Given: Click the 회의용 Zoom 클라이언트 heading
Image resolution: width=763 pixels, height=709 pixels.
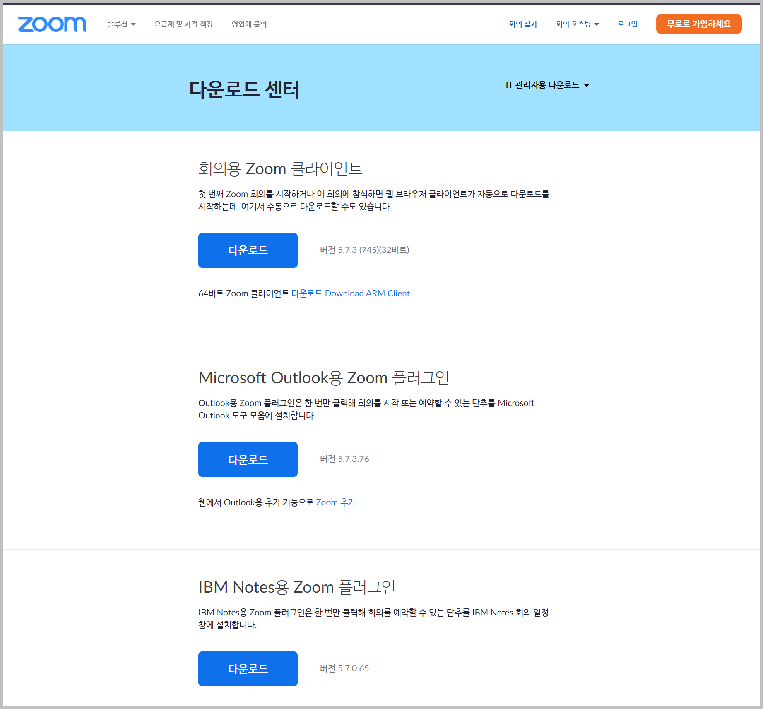Looking at the screenshot, I should point(280,169).
